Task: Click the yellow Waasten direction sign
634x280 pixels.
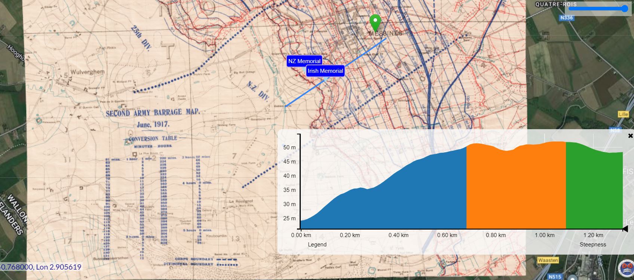Action: coord(548,260)
